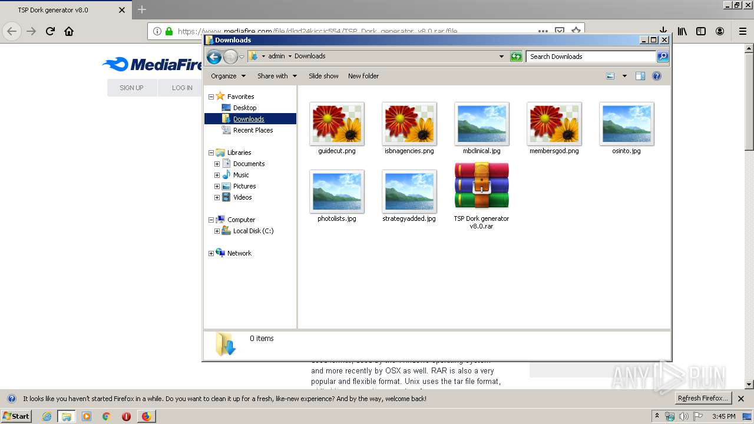Close the TSP Dork generator Firefox tab
This screenshot has width=754, height=424.
[x=122, y=10]
